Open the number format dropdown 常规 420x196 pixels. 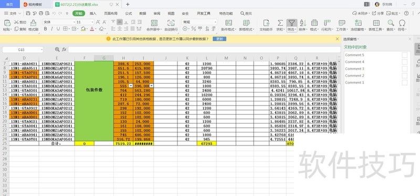pos(199,22)
